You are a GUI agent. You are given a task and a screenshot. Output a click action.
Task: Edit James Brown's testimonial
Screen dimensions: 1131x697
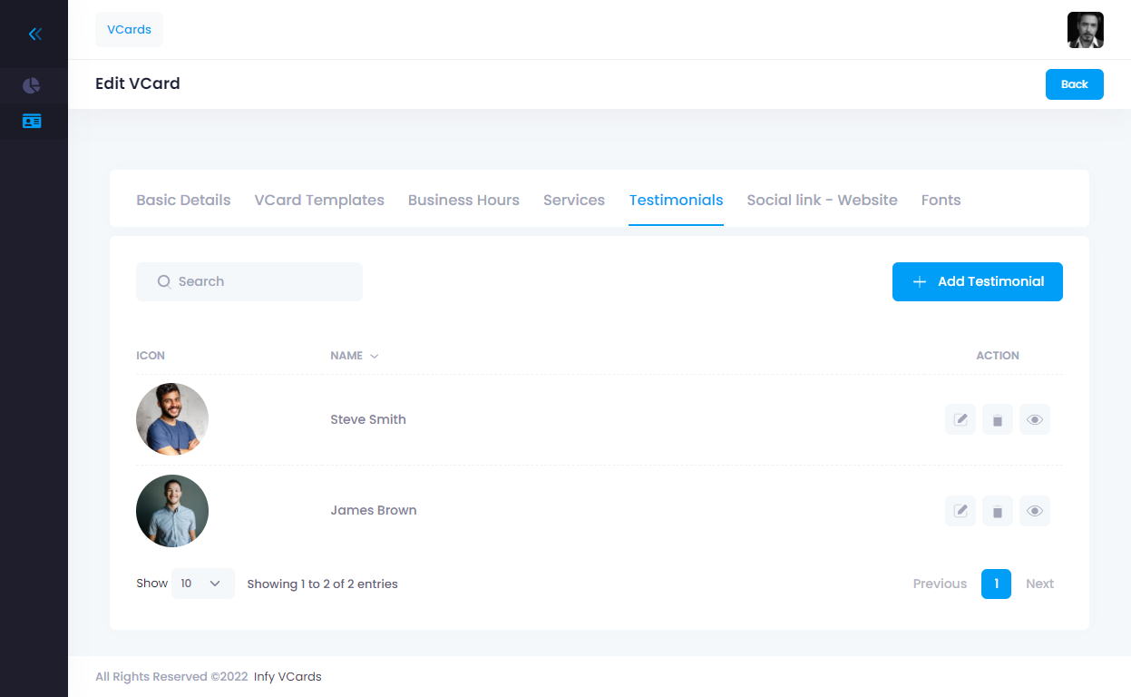point(960,511)
